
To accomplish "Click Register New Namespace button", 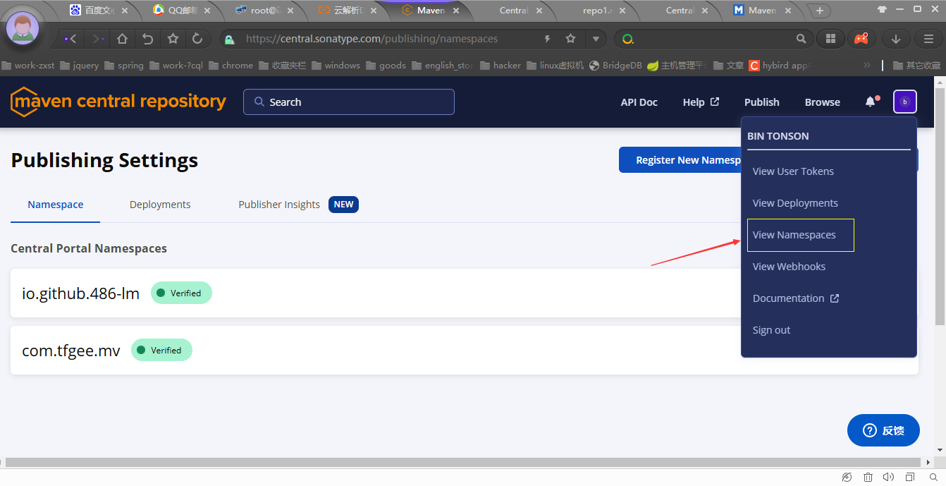I will 681,160.
